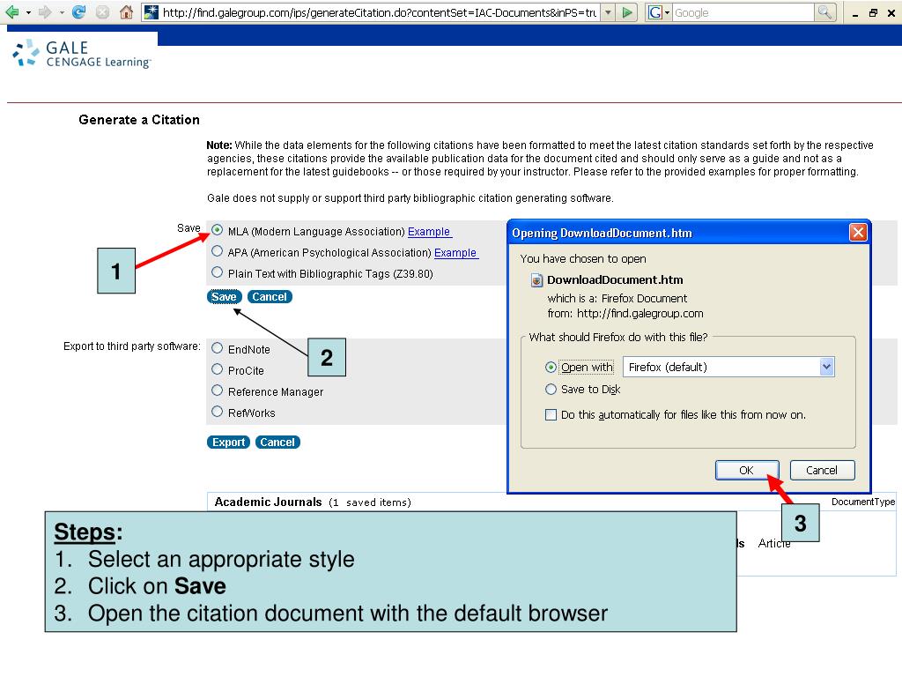Reload the page with the refresh icon

point(78,12)
